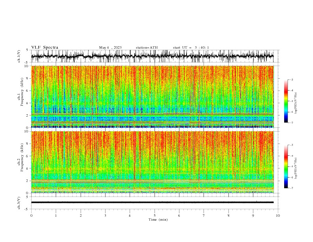Select the ch.1 "log(PSD)(V²/Hz)" colorbar label
Viewport: 313px width, 242px height.
296,103
